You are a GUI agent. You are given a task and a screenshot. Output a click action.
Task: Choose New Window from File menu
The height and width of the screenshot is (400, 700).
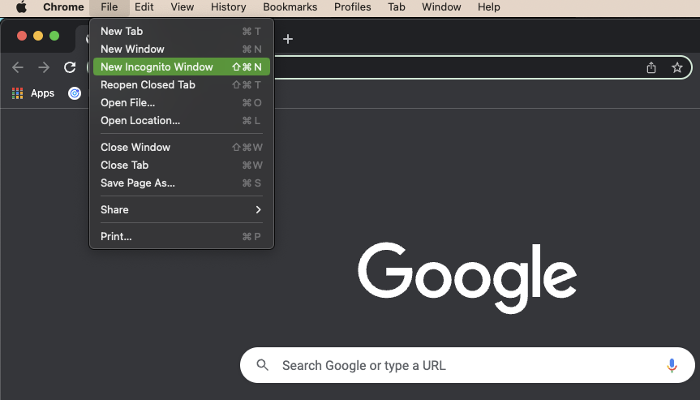181,49
